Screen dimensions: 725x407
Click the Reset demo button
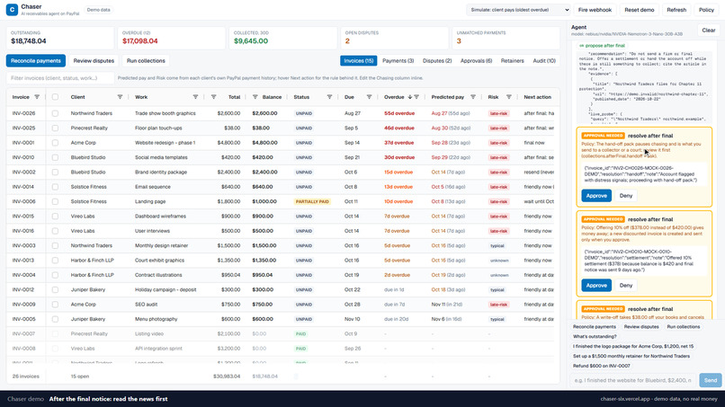tap(639, 10)
